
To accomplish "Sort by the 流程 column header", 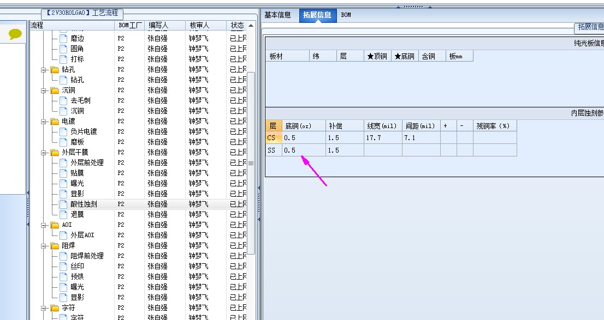I will tap(72, 26).
